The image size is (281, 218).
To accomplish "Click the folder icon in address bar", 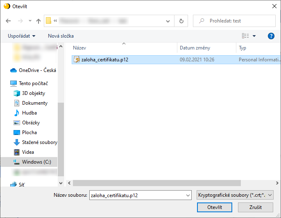I will [48, 20].
